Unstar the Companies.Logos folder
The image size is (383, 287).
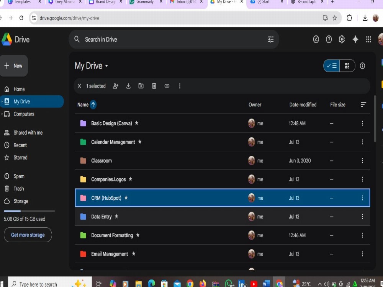(131, 179)
